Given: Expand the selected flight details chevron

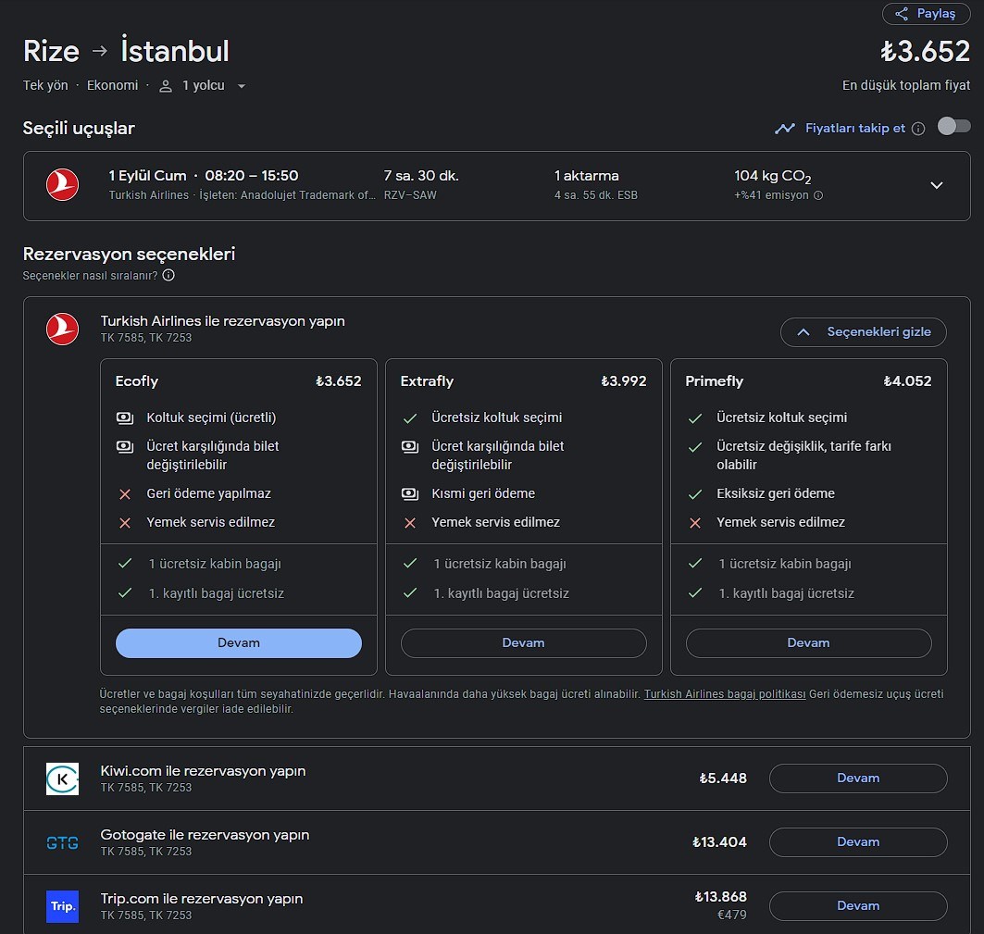Looking at the screenshot, I should point(936,185).
